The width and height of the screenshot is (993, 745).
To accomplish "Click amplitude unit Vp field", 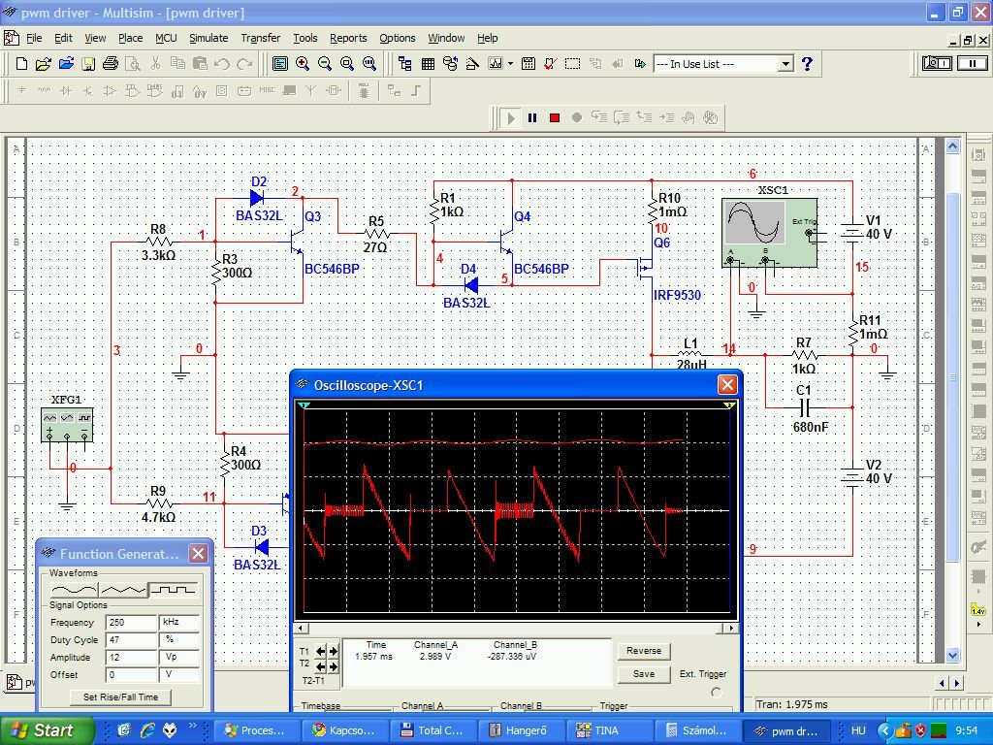I will coord(179,658).
